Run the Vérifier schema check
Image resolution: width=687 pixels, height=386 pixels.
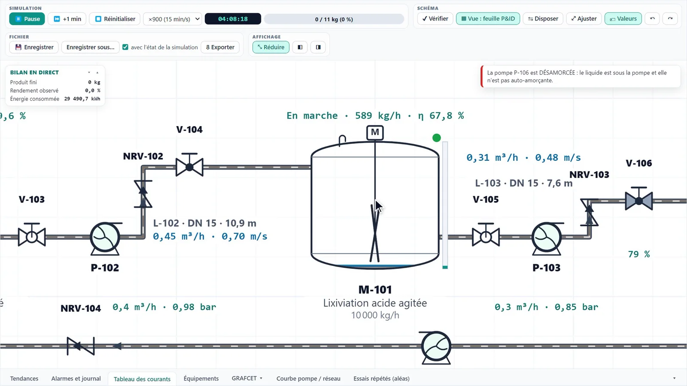pyautogui.click(x=435, y=18)
